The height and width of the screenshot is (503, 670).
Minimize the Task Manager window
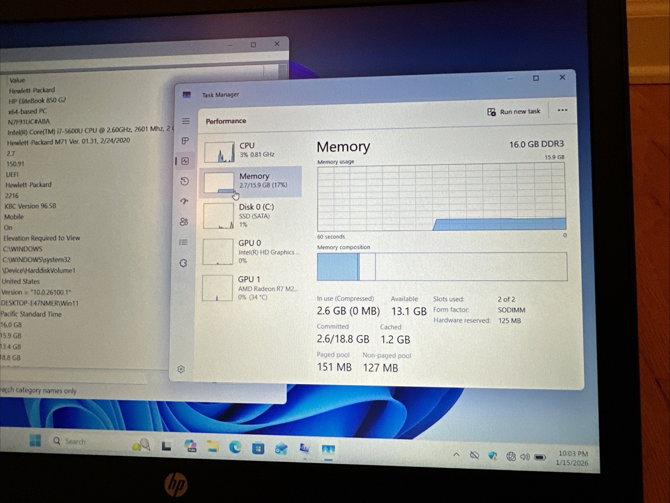click(510, 78)
